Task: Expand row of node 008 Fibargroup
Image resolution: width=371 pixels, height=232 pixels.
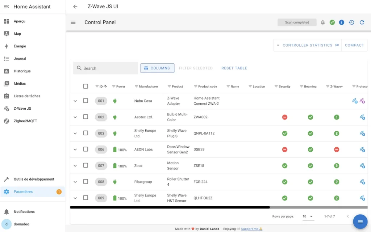Action: [75, 182]
